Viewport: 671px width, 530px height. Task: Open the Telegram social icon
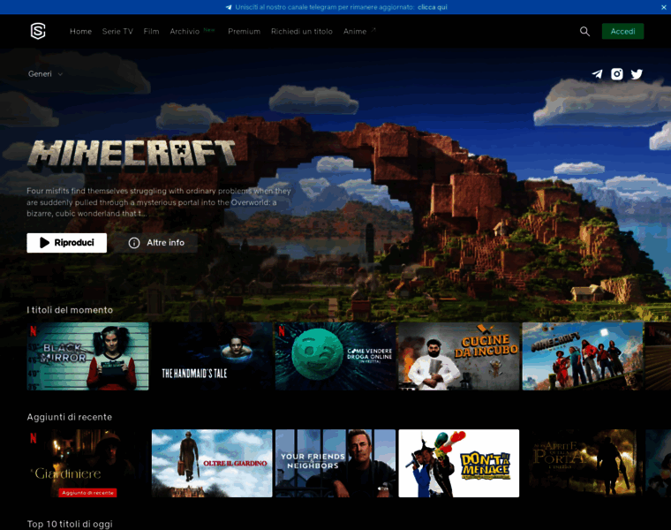point(597,74)
